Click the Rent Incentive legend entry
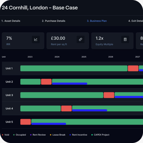 click(x=78, y=135)
